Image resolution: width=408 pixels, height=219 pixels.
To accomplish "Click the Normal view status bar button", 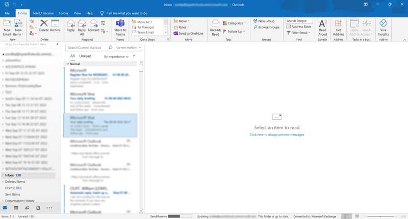I will point(346,216).
